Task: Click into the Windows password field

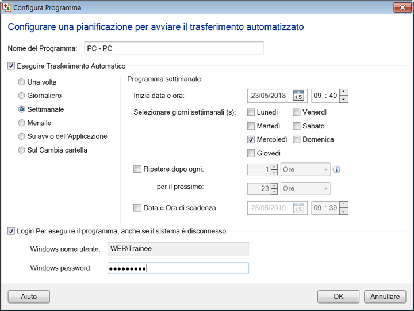Action: click(x=178, y=268)
